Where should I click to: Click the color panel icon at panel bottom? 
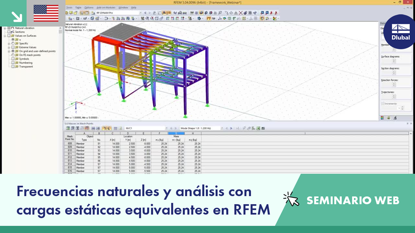[382, 118]
